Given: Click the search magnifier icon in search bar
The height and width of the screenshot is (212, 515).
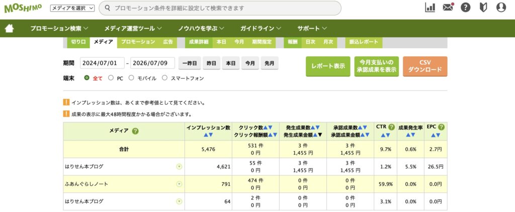Looking at the screenshot, I should [107, 8].
